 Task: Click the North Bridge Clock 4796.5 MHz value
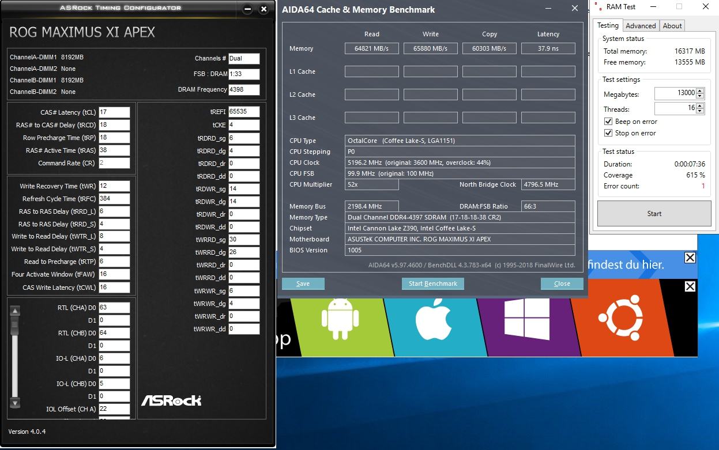tap(548, 184)
